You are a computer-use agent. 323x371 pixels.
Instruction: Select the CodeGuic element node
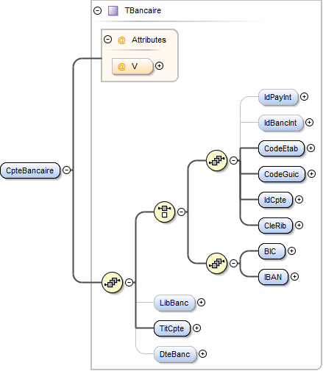tap(281, 174)
